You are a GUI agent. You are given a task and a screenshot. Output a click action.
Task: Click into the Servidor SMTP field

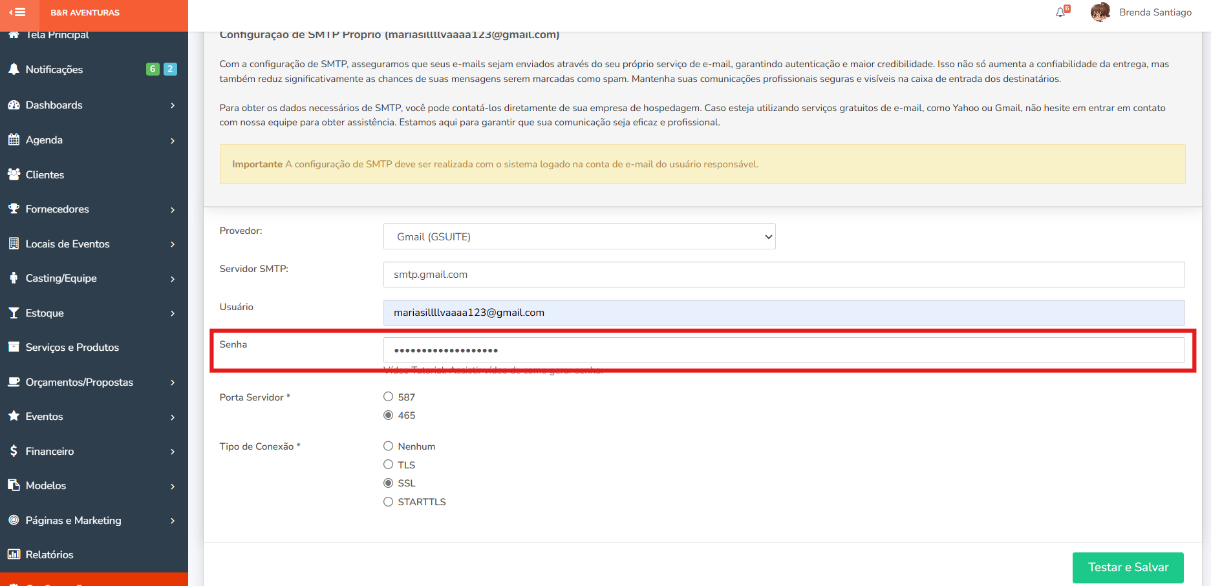(x=784, y=275)
